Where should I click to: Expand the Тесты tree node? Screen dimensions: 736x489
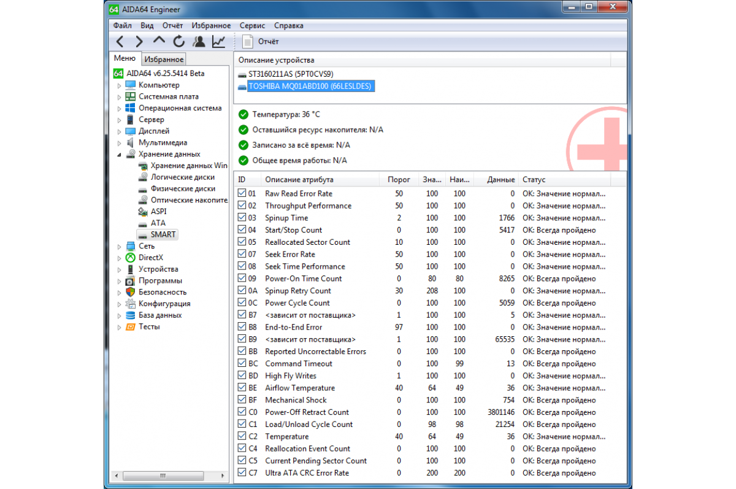pos(120,327)
